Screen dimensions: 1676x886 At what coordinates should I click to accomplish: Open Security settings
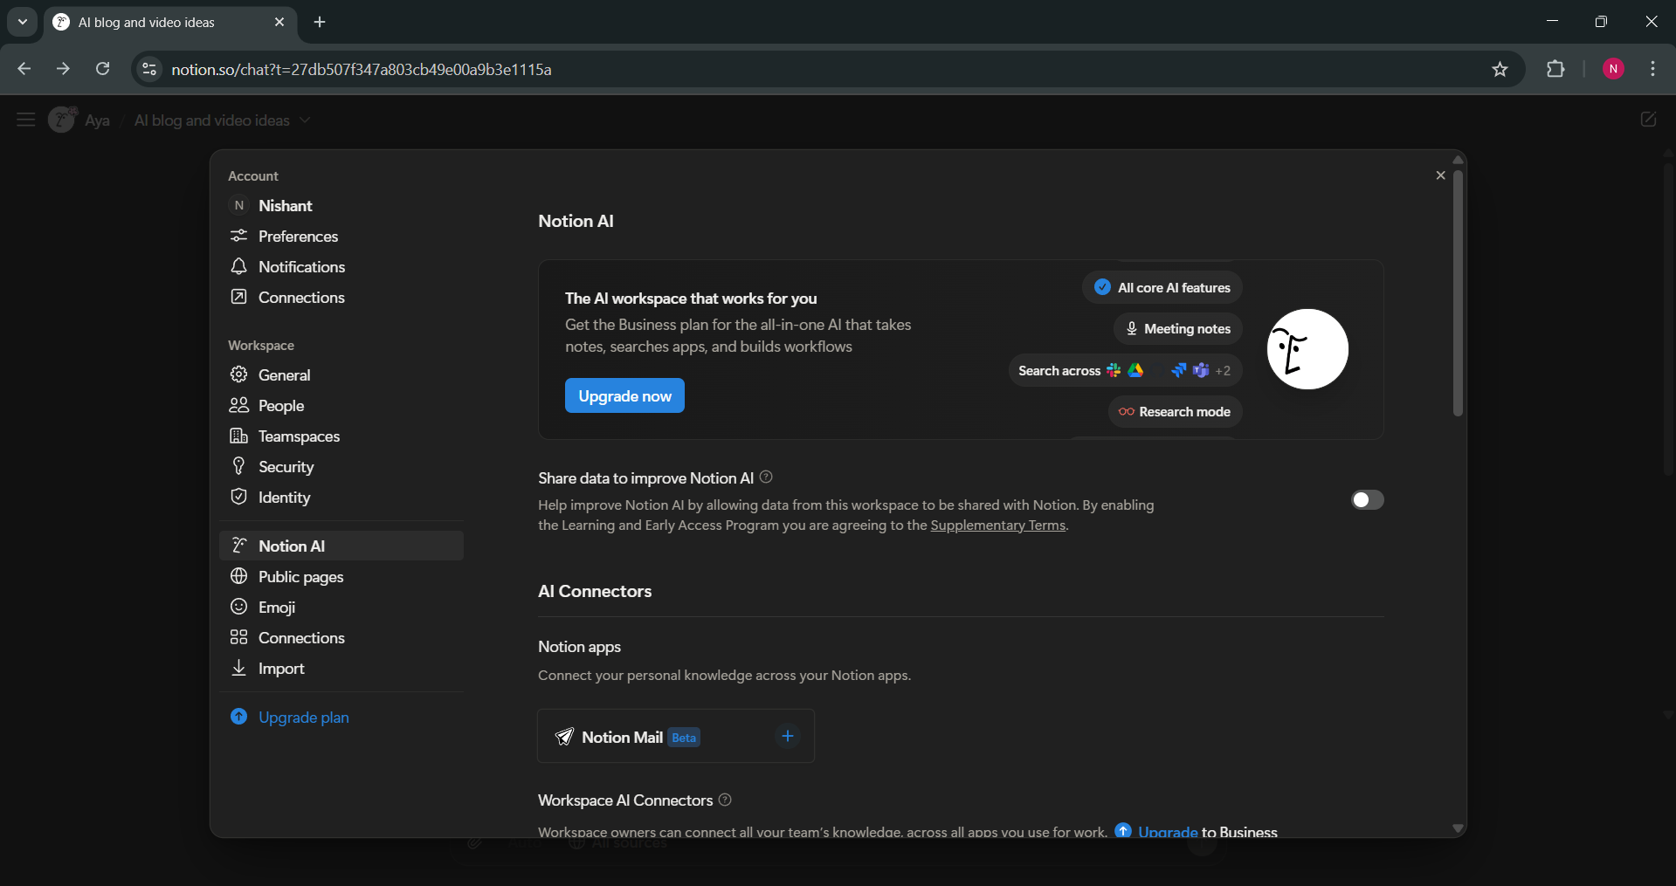[x=341, y=467]
